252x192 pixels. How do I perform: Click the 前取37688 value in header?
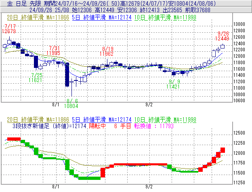[x=197, y=10]
